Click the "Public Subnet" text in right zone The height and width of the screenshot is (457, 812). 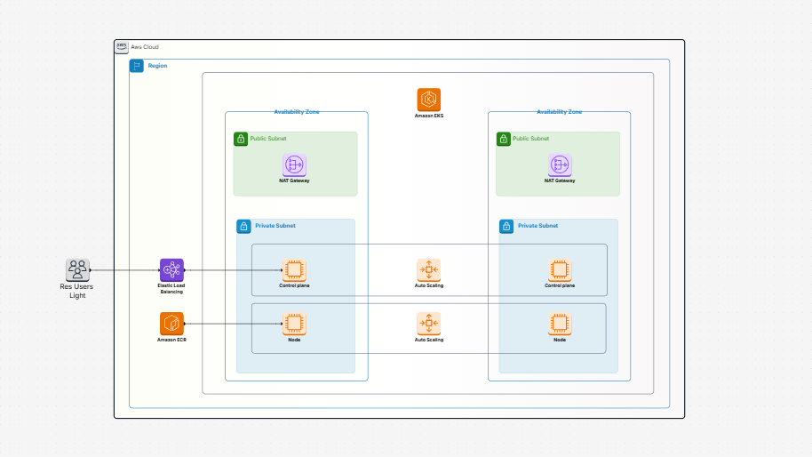click(x=530, y=139)
